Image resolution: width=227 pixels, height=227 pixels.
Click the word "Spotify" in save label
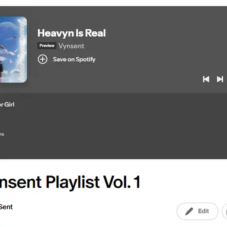pos(86,59)
